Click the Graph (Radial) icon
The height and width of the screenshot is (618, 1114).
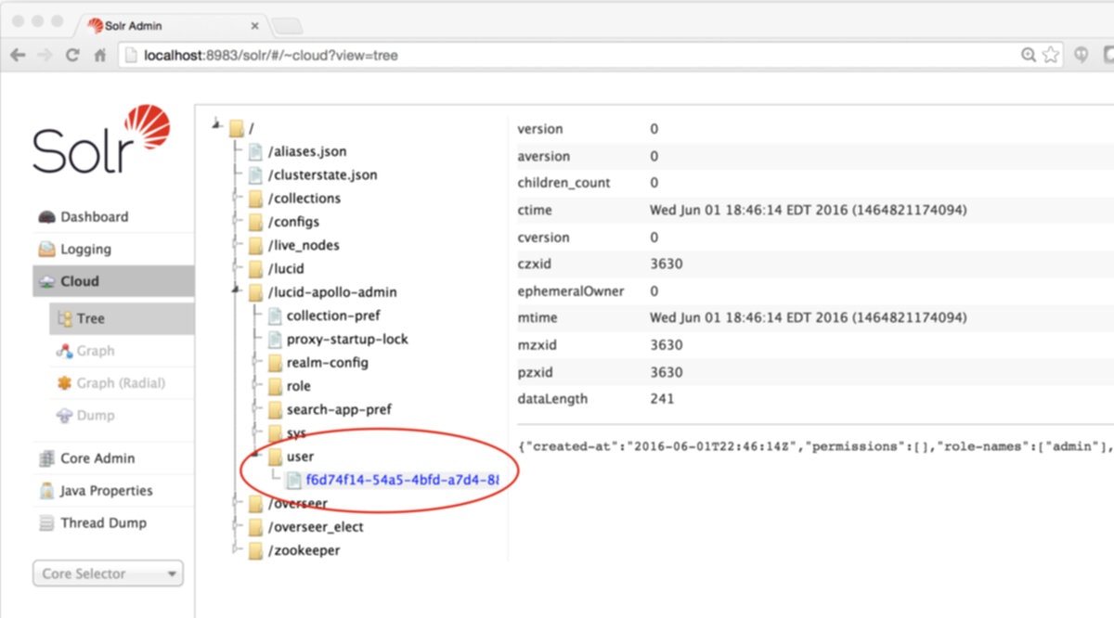(x=65, y=382)
